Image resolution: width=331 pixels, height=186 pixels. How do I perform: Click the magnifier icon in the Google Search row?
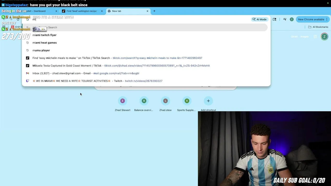(27, 27)
